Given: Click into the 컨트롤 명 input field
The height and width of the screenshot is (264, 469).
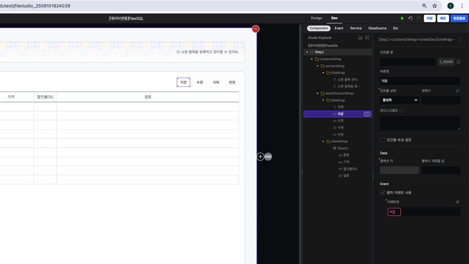Looking at the screenshot, I should [407, 62].
